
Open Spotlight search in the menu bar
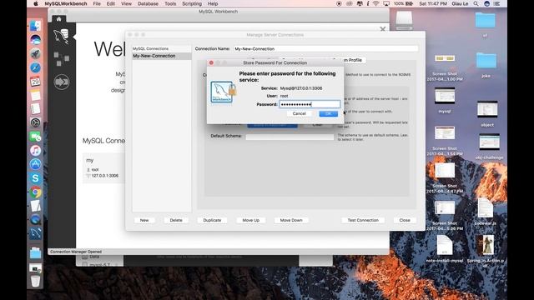(476, 3)
